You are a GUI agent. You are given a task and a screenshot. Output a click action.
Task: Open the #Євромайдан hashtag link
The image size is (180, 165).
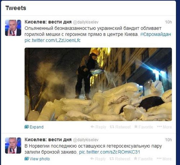click(156, 34)
